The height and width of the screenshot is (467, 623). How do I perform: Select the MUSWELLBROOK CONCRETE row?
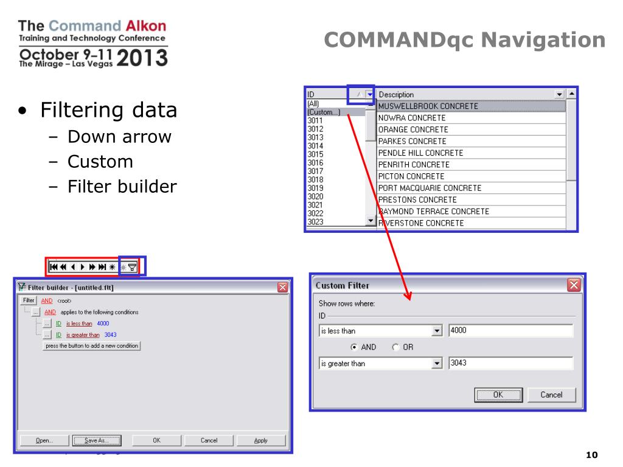coord(472,106)
